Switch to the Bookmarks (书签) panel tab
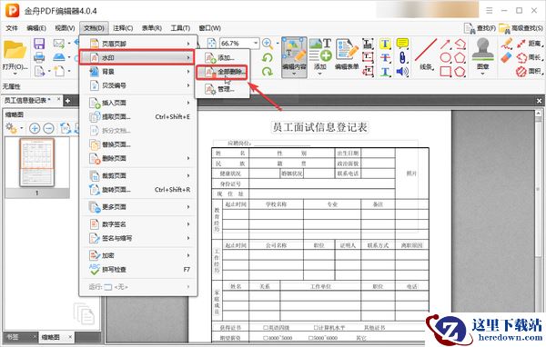546x347 pixels. 14,337
